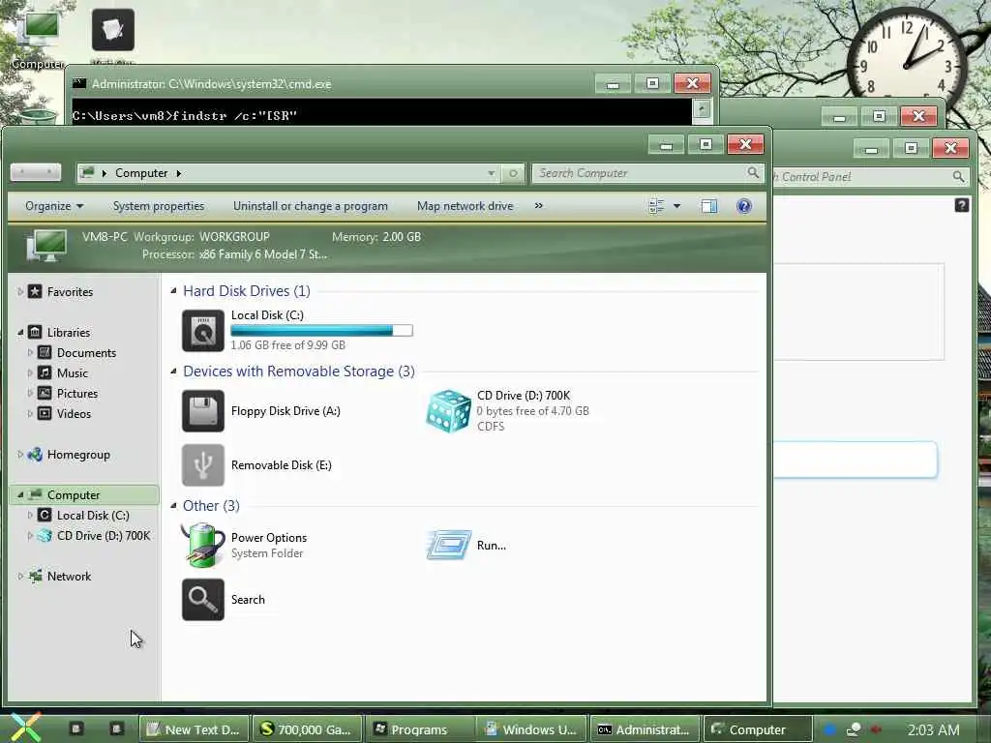Expand the Documents library node
The height and width of the screenshot is (743, 991).
[30, 352]
